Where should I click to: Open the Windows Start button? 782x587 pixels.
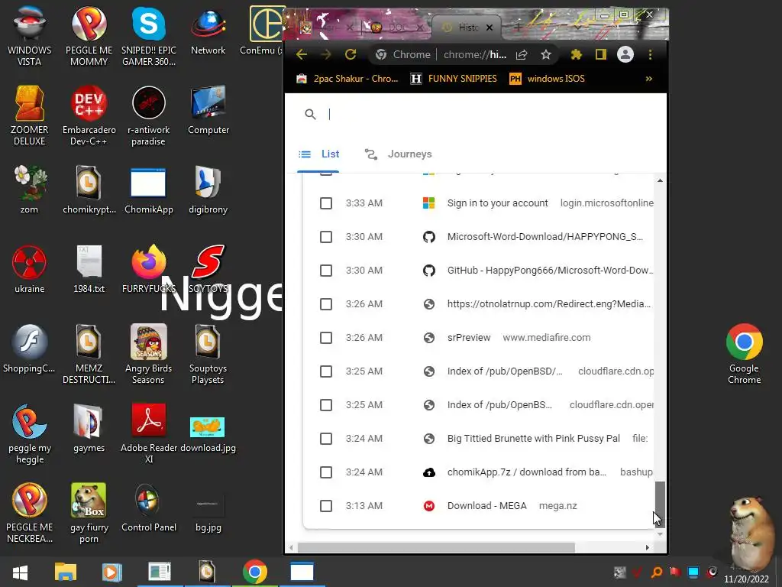(x=20, y=572)
